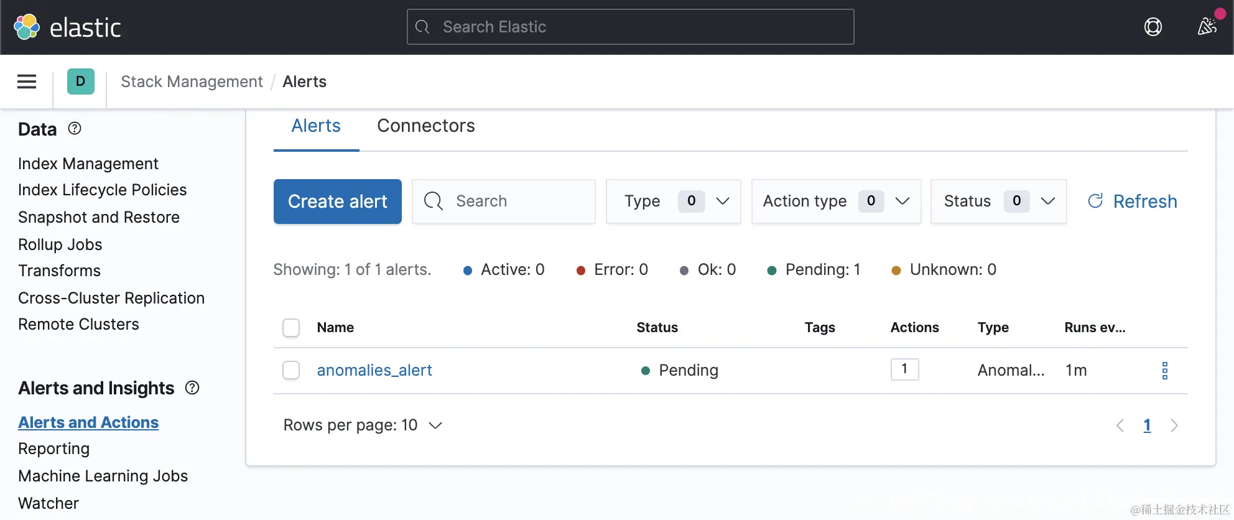The image size is (1234, 520).
Task: Expand the Action type filter dropdown
Action: [835, 202]
